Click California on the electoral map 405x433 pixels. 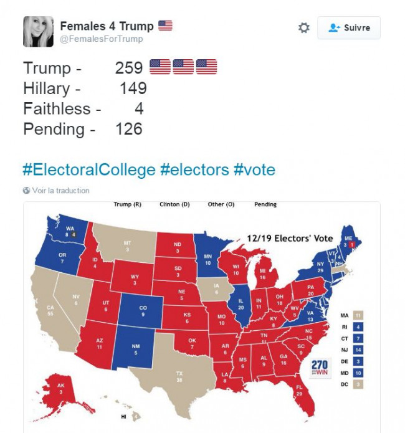coord(50,311)
